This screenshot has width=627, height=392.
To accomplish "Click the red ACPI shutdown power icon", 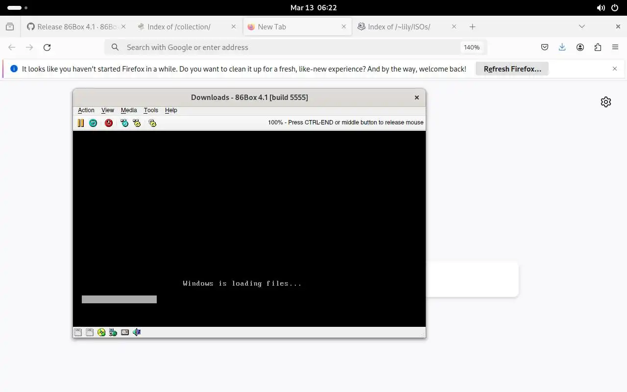I will [x=109, y=123].
